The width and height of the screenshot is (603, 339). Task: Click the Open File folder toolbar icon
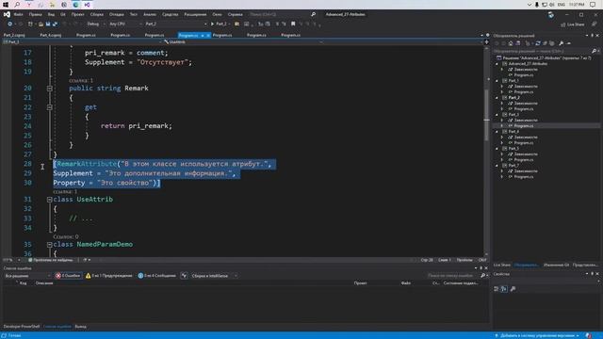[41, 24]
